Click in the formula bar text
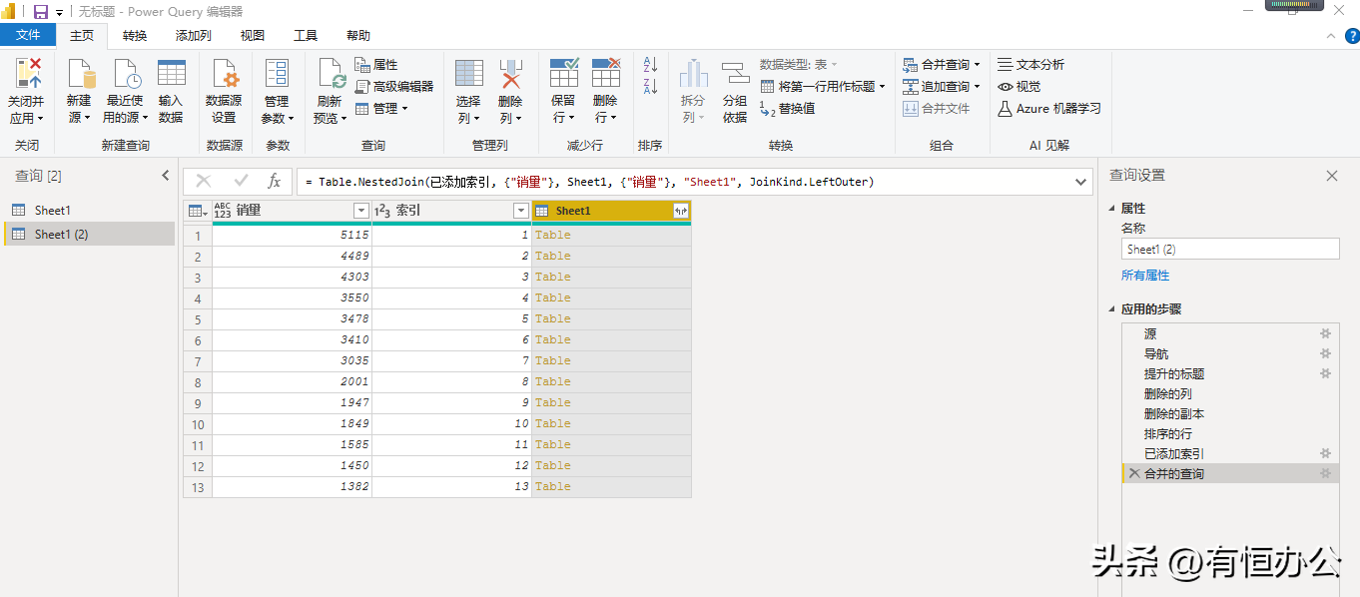The width and height of the screenshot is (1360, 597). (x=589, y=183)
